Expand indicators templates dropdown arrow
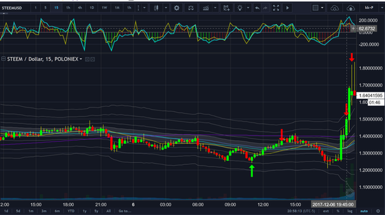The height and width of the screenshot is (215, 385). 215,8
